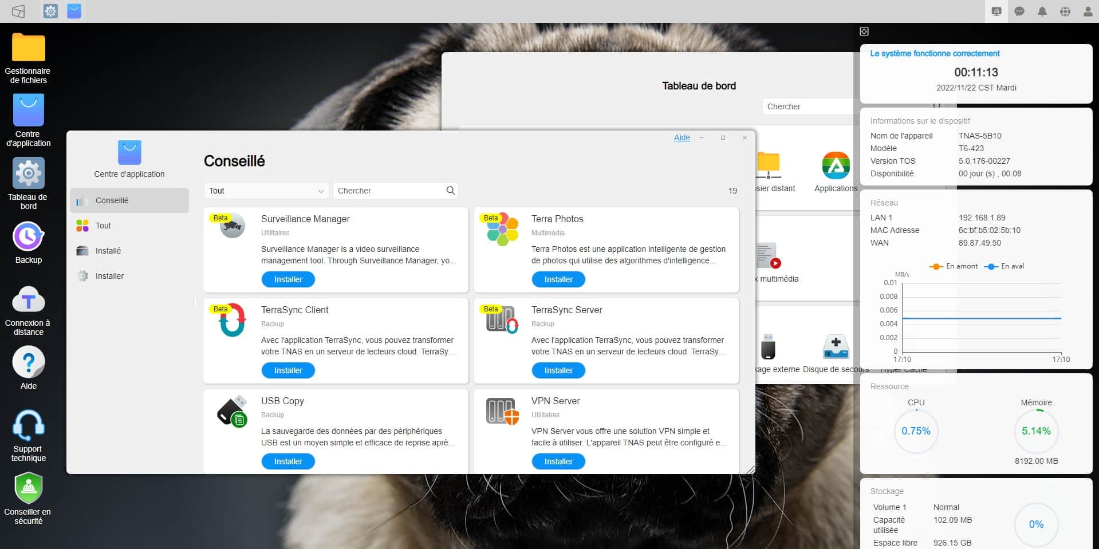Click the Terra Photos title

click(x=557, y=219)
